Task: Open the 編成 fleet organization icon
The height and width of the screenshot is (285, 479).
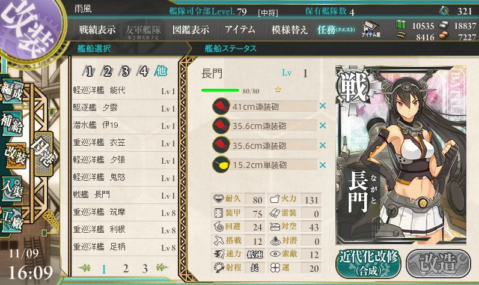Action: tap(13, 91)
